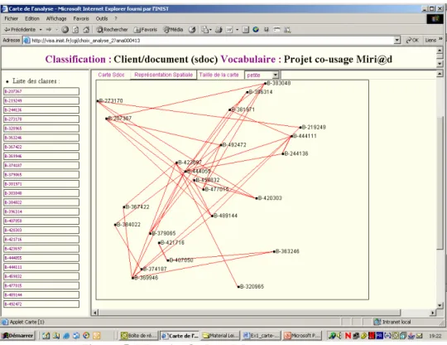Image resolution: width=447 pixels, height=345 pixels.
Task: Refresh the page with the refresh icon
Action: tap(75, 29)
